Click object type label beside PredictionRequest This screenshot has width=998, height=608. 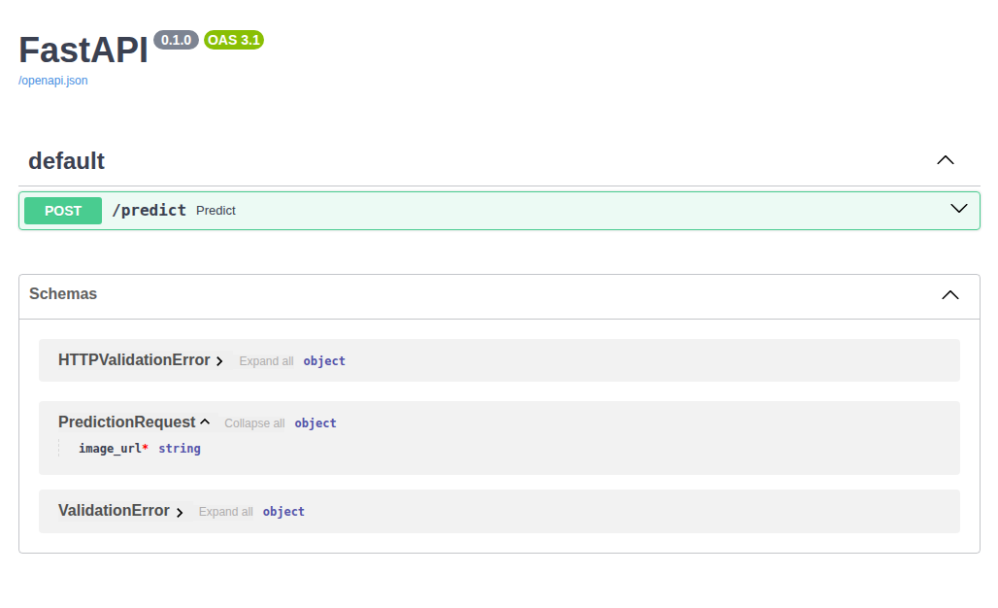click(x=316, y=423)
